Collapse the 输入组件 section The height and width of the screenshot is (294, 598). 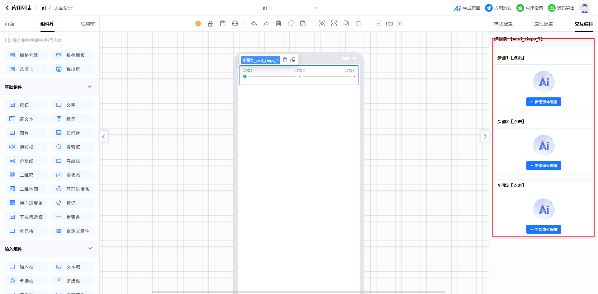pyautogui.click(x=90, y=249)
